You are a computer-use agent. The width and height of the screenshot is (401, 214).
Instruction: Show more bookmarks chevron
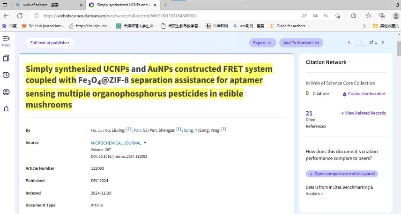pos(364,26)
